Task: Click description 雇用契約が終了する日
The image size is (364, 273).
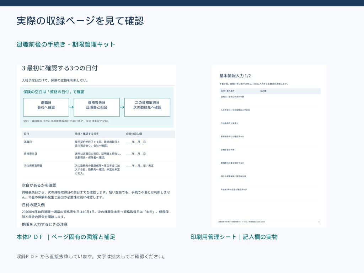Action: coord(97,144)
